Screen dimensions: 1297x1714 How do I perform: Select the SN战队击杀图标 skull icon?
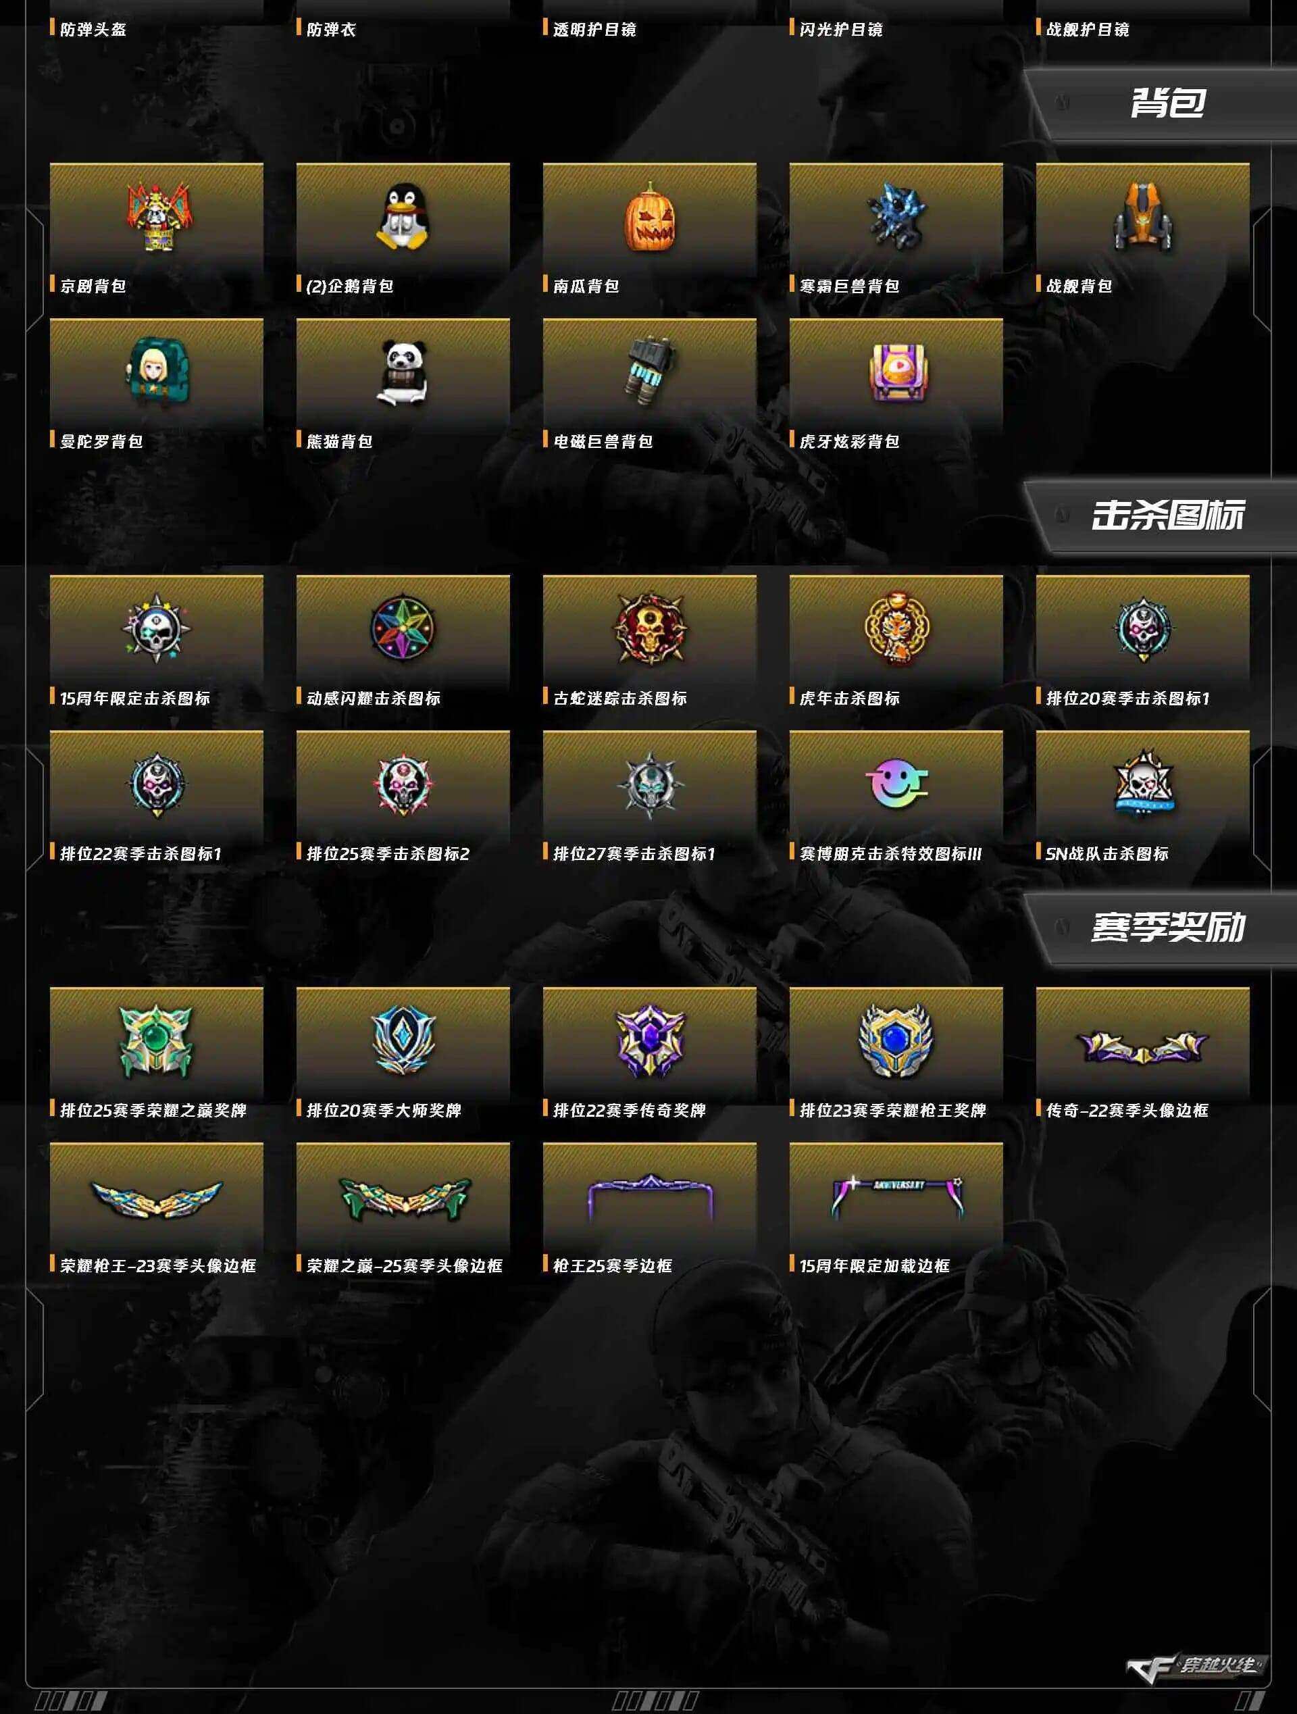click(x=1143, y=784)
